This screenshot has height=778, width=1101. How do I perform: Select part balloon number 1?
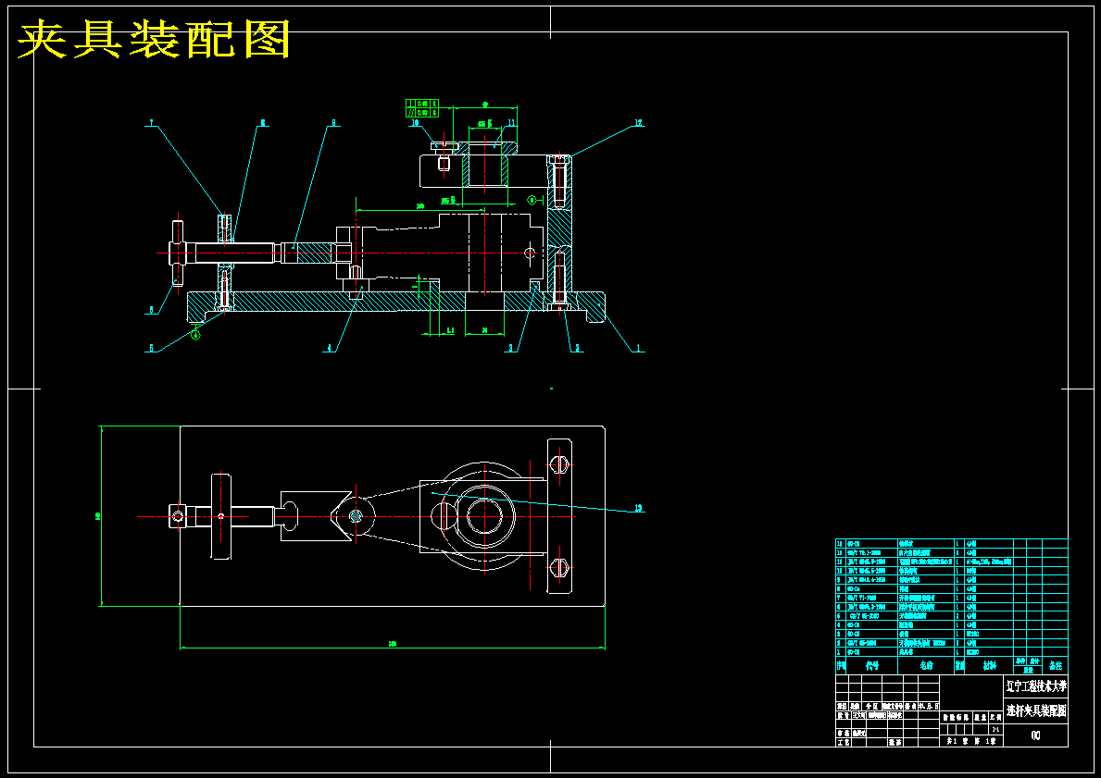(x=638, y=348)
